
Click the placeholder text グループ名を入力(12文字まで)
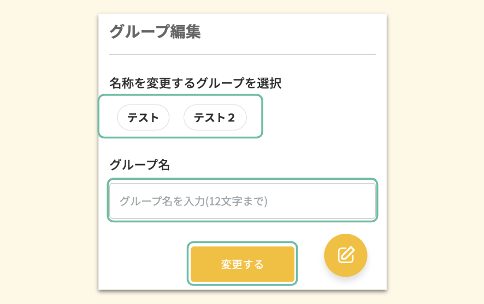point(193,201)
